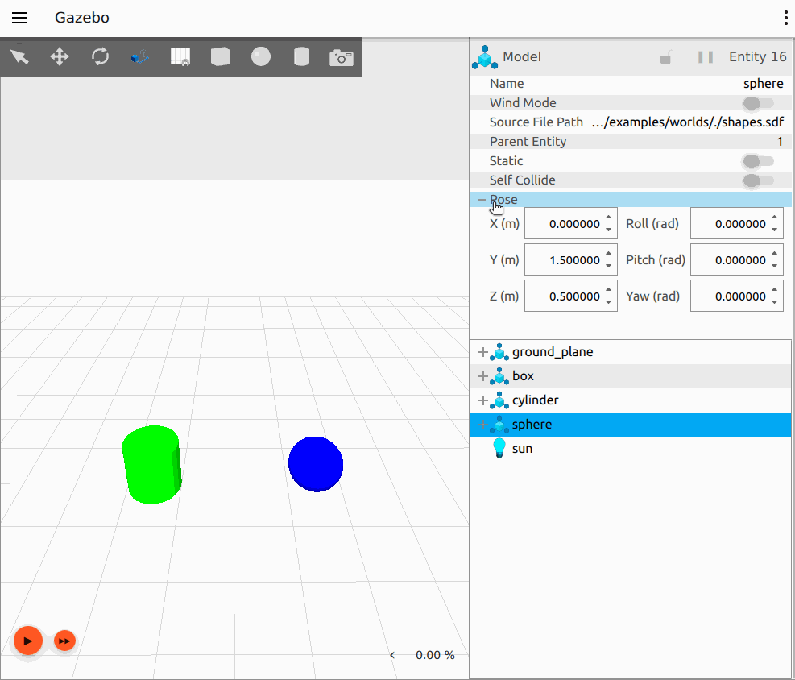Open the grid configuration icon
The width and height of the screenshot is (795, 680).
point(180,56)
